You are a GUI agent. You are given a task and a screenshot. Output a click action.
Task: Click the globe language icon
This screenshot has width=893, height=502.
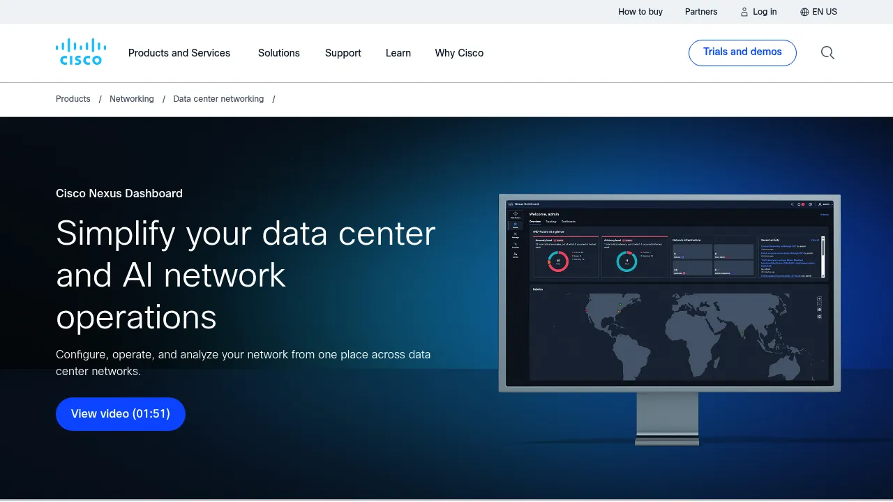point(804,12)
